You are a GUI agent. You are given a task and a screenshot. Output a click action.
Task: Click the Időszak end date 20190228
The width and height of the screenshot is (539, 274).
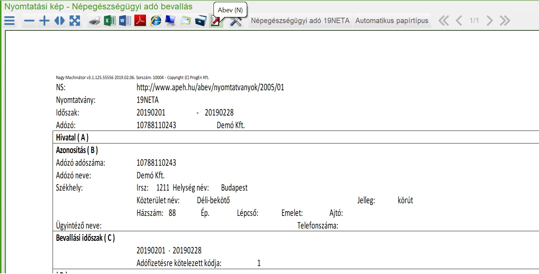pyautogui.click(x=219, y=113)
